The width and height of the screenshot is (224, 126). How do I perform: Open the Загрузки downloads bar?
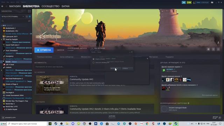pyautogui.click(x=112, y=117)
